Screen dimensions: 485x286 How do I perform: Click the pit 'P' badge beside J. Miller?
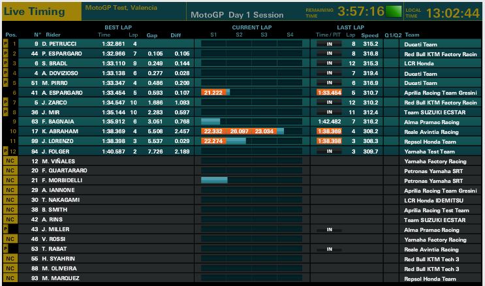tap(6, 230)
